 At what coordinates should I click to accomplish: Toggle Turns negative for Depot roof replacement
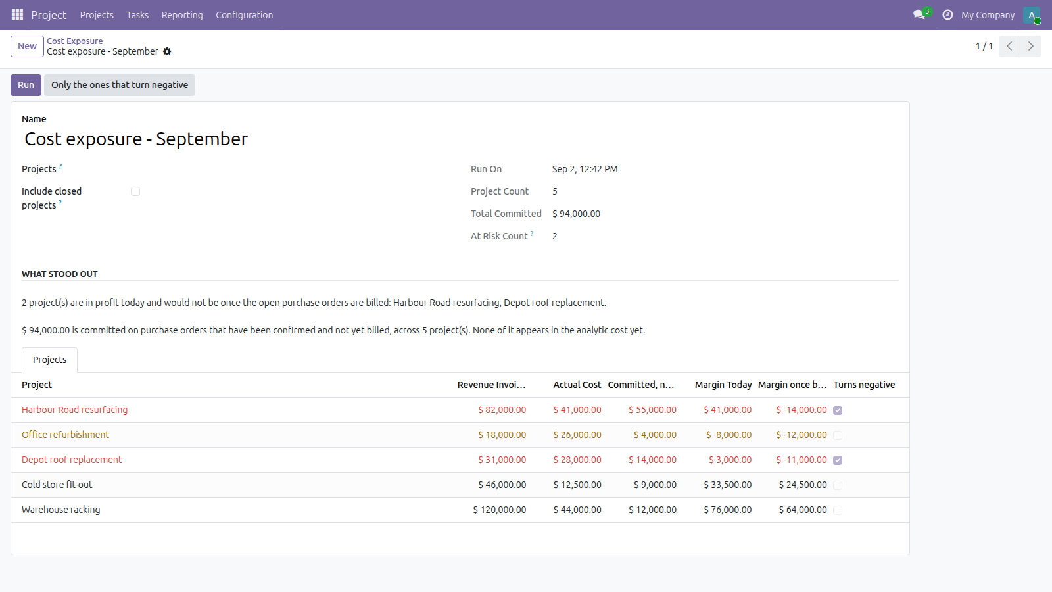click(x=838, y=460)
